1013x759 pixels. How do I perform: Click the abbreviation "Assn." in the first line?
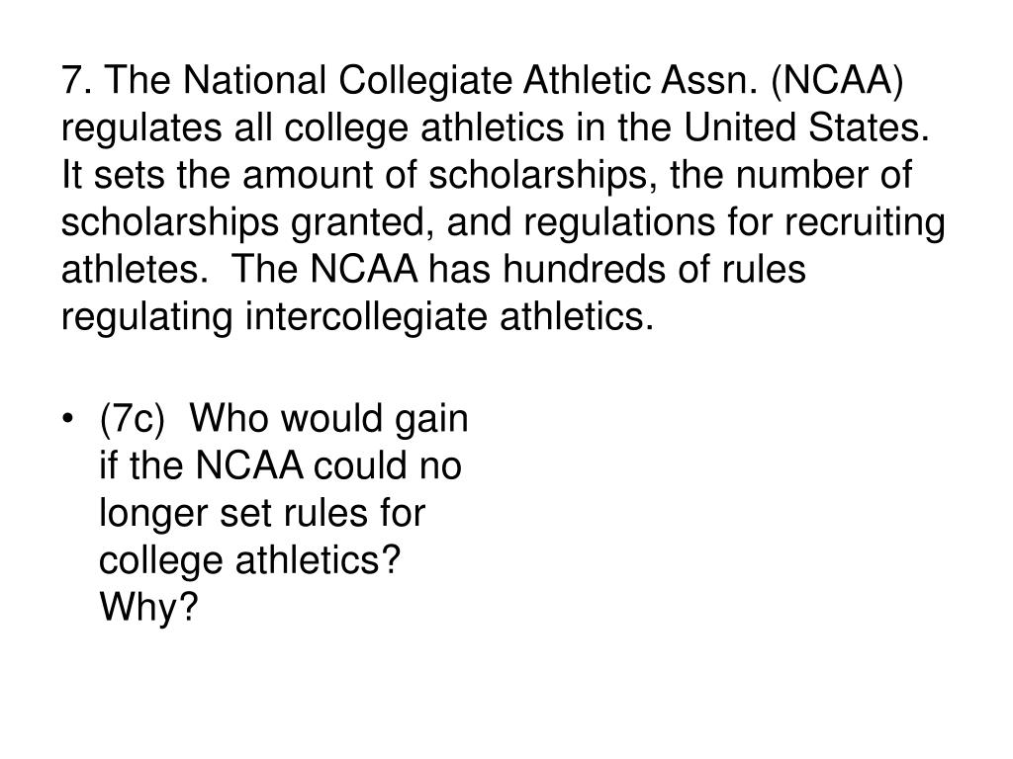[708, 81]
